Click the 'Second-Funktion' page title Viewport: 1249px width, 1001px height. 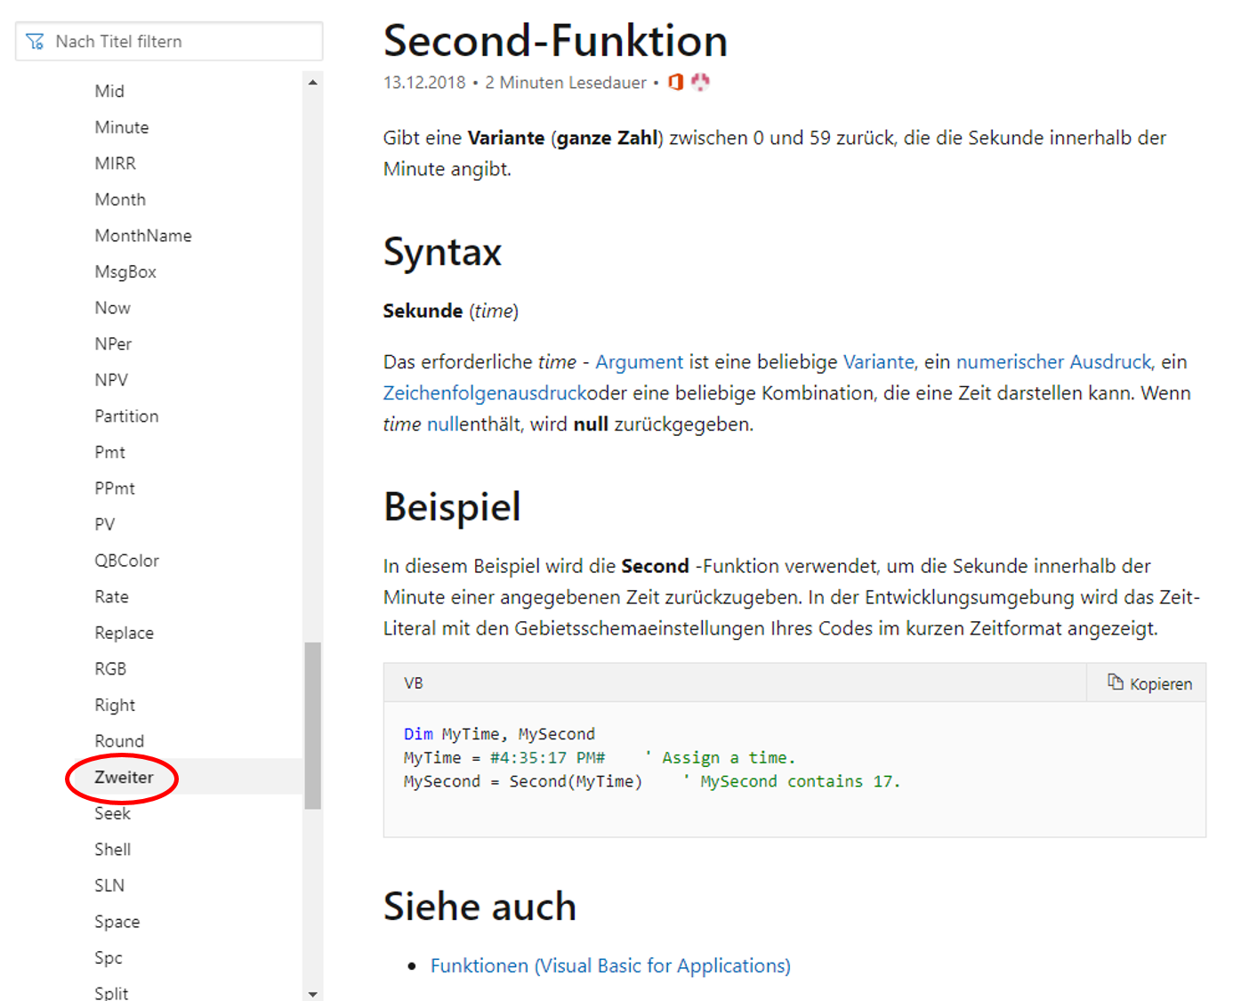555,41
